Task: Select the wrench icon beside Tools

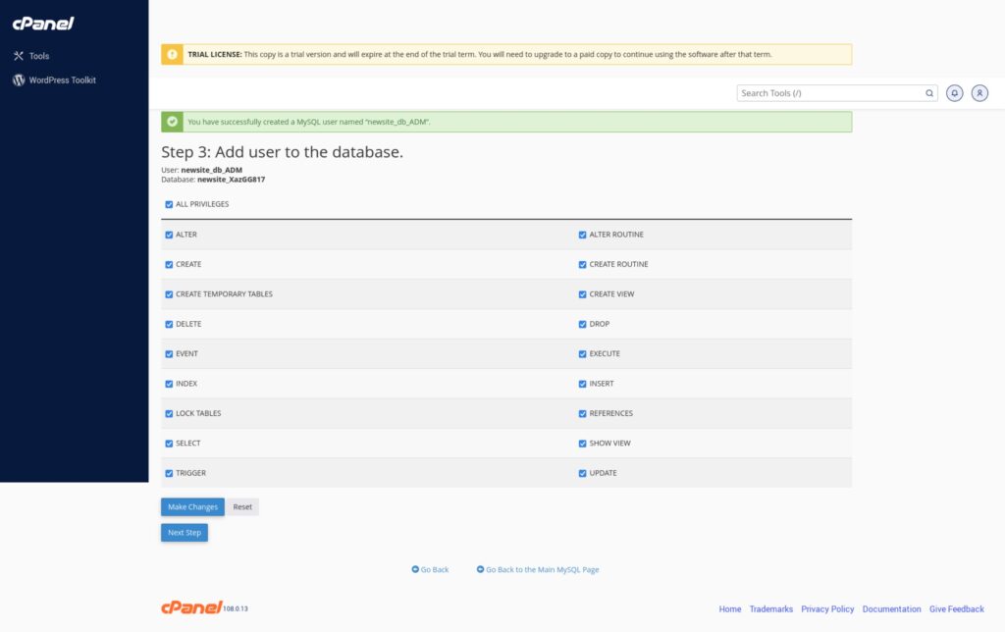Action: coord(17,56)
